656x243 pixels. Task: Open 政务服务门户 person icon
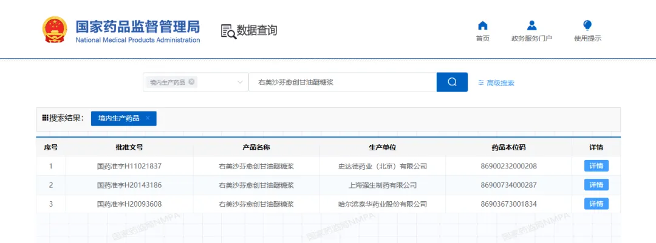pyautogui.click(x=531, y=25)
